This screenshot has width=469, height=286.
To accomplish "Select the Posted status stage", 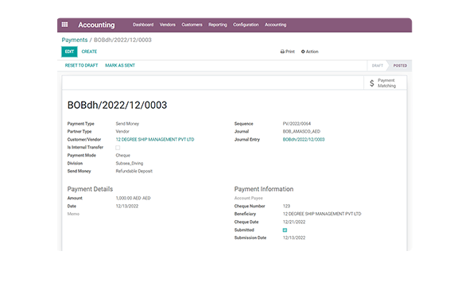I will (400, 66).
